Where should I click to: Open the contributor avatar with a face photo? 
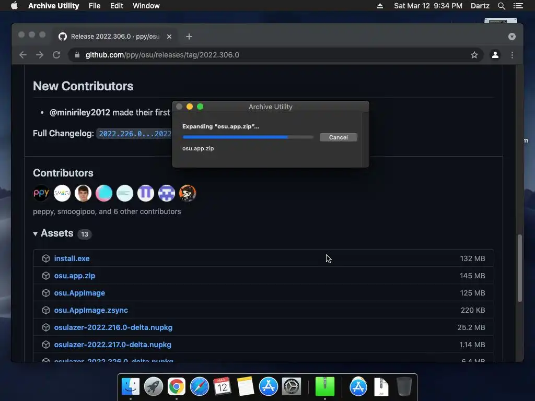click(83, 193)
